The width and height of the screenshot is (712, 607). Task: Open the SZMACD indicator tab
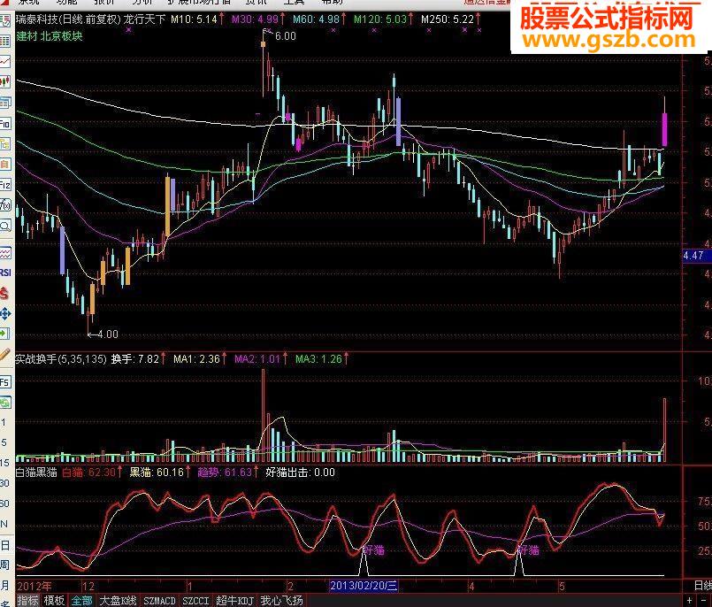point(159,601)
